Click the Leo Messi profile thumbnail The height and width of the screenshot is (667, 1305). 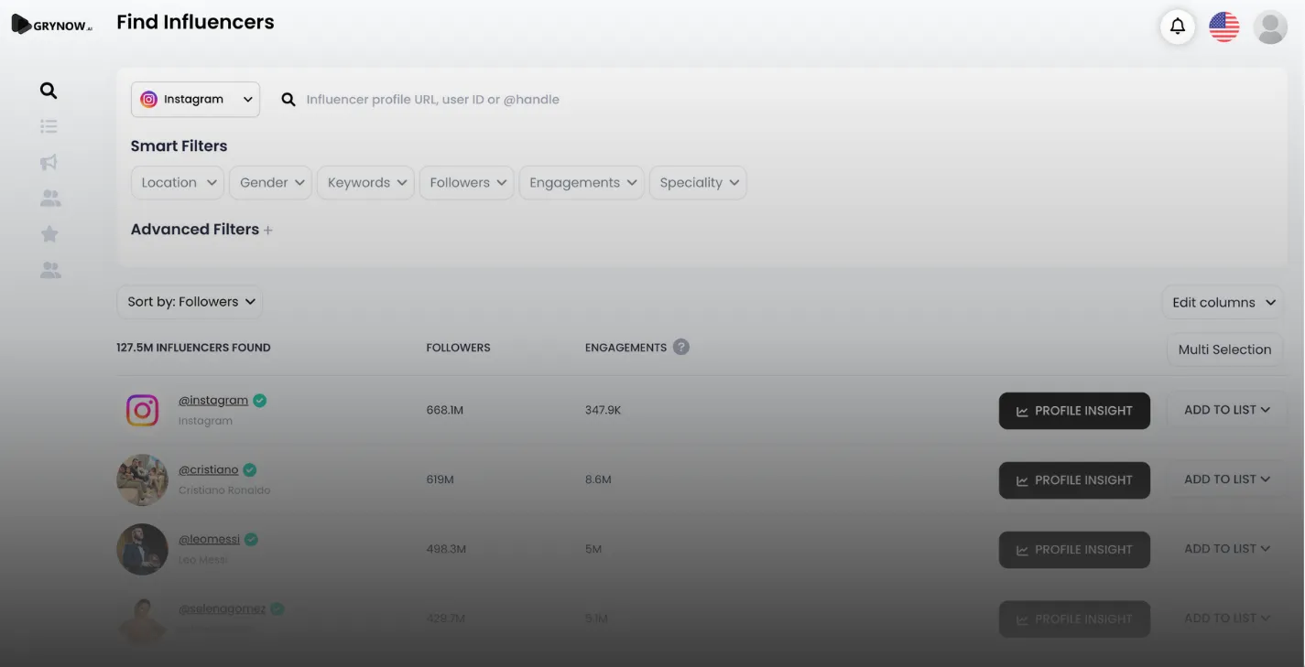(x=142, y=549)
